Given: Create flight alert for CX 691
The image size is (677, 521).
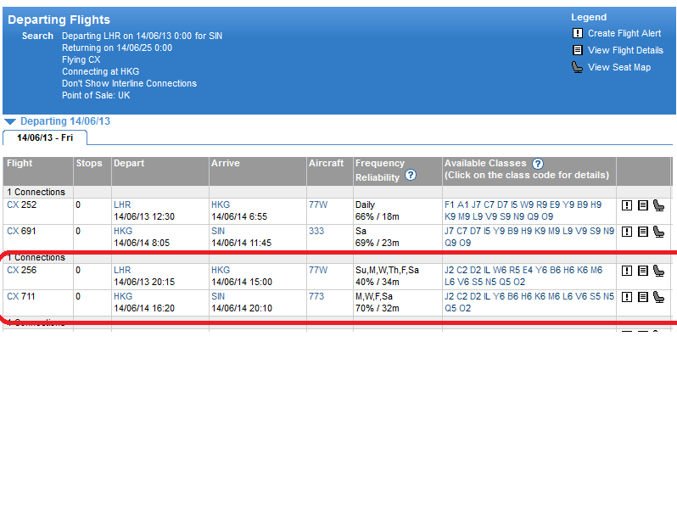Looking at the screenshot, I should coord(627,232).
